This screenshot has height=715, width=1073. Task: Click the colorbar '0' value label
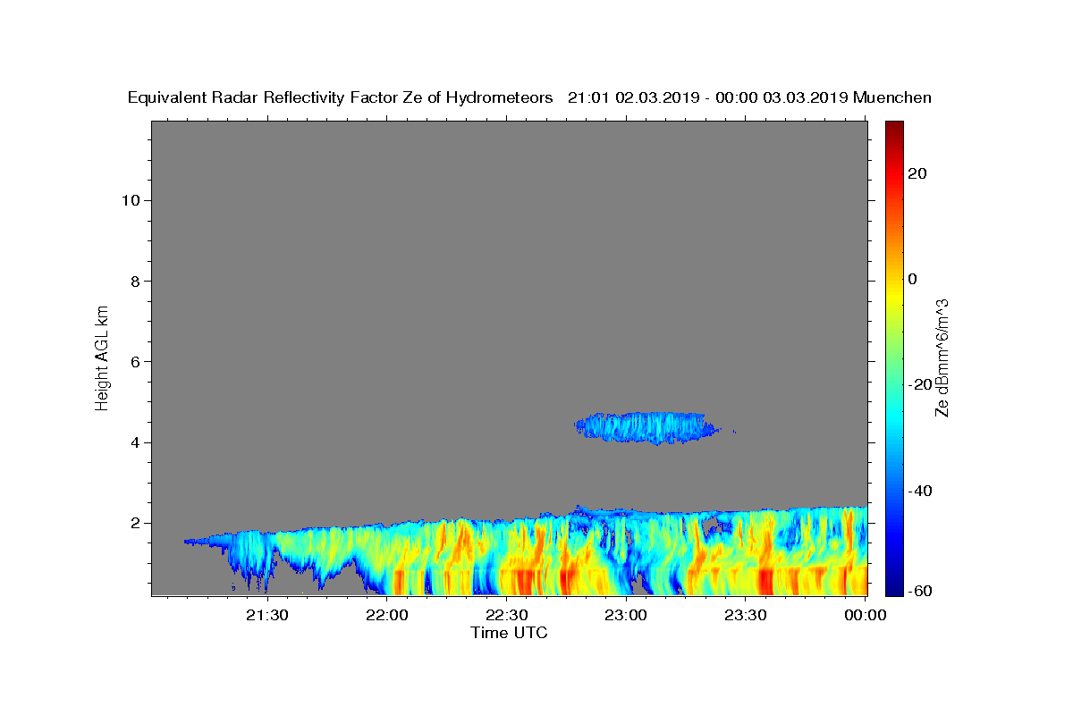(x=913, y=279)
